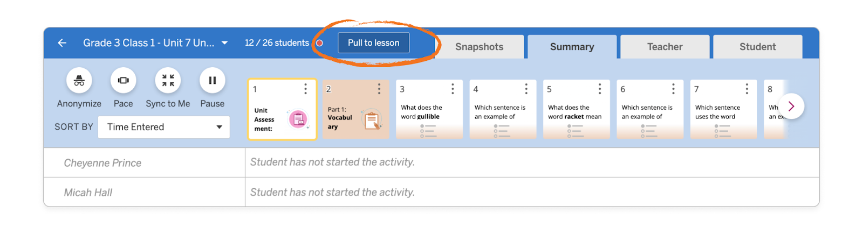The width and height of the screenshot is (863, 234).
Task: Click the back arrow icon
Action: coord(62,43)
